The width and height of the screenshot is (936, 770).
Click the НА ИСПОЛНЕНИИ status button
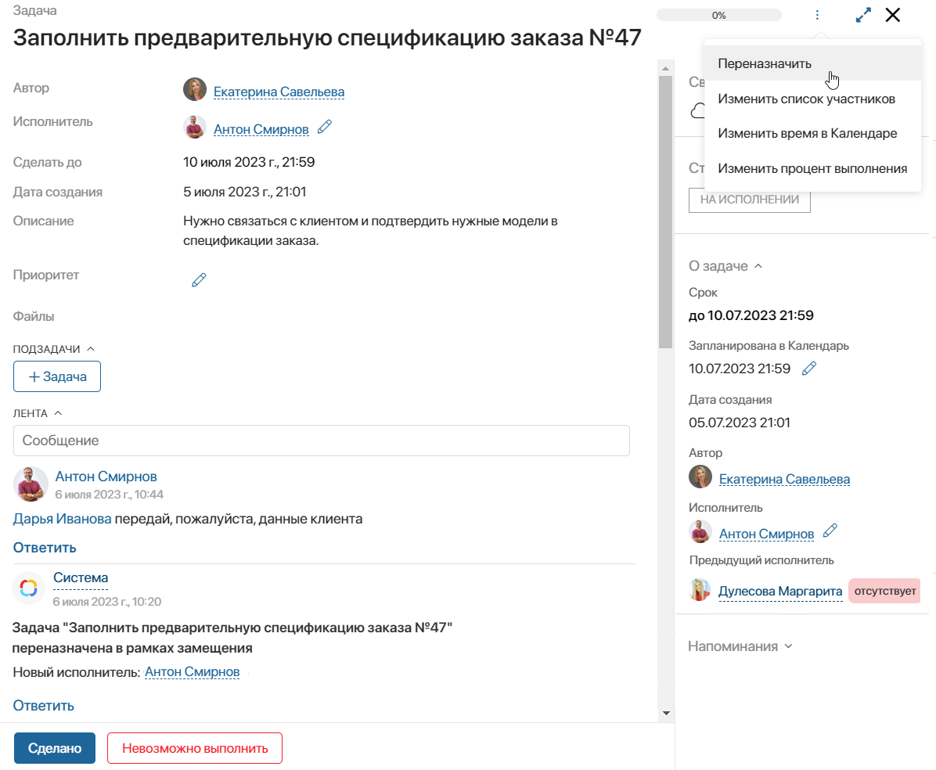(x=750, y=200)
